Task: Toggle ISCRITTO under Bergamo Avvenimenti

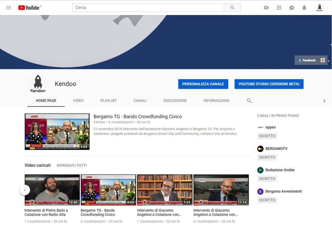Action: click(267, 200)
